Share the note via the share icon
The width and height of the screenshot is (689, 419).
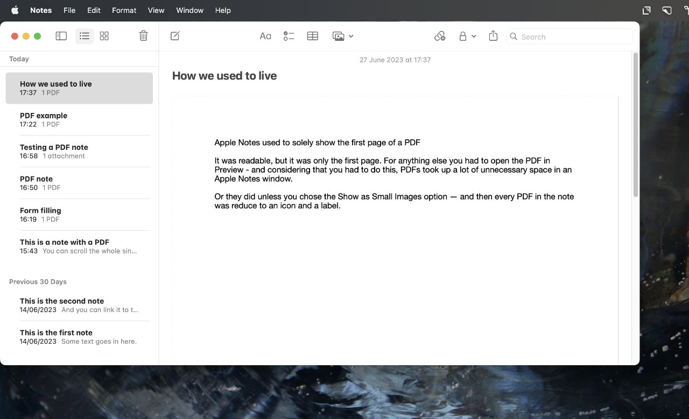point(493,35)
